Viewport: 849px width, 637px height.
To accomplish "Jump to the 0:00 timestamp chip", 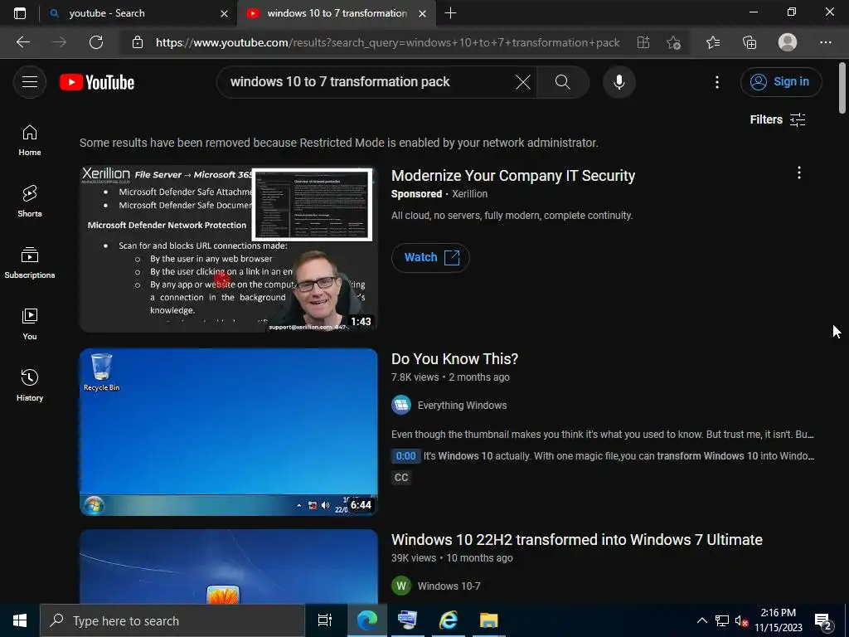I will click(405, 456).
